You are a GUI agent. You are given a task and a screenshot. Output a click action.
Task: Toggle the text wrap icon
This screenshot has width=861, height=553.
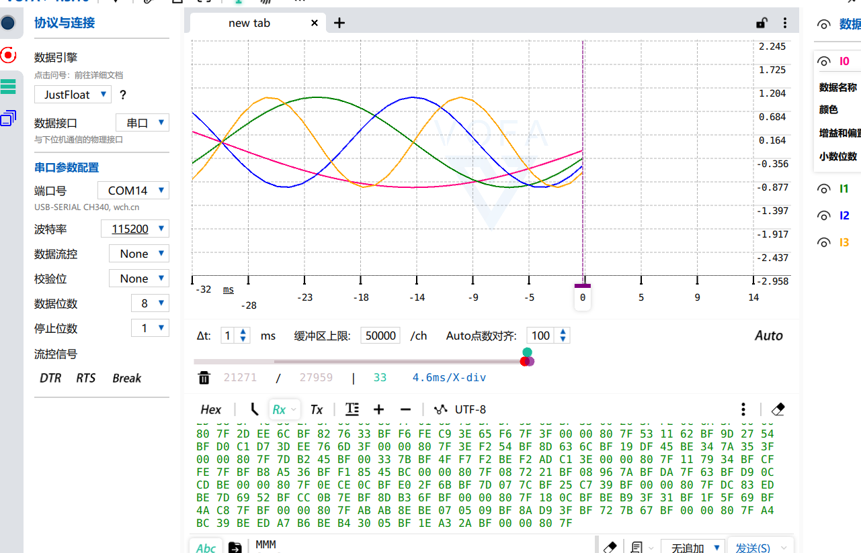352,409
